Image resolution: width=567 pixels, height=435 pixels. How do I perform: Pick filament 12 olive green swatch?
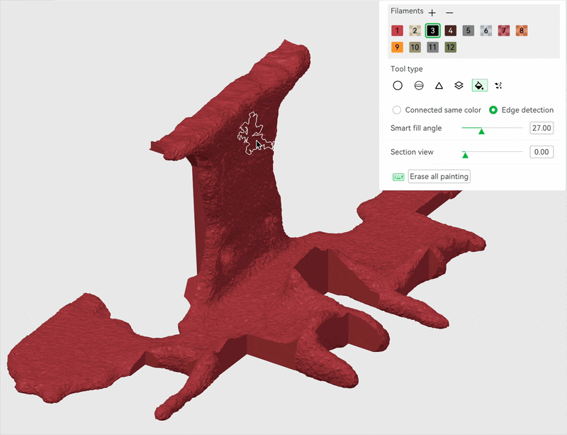(450, 48)
